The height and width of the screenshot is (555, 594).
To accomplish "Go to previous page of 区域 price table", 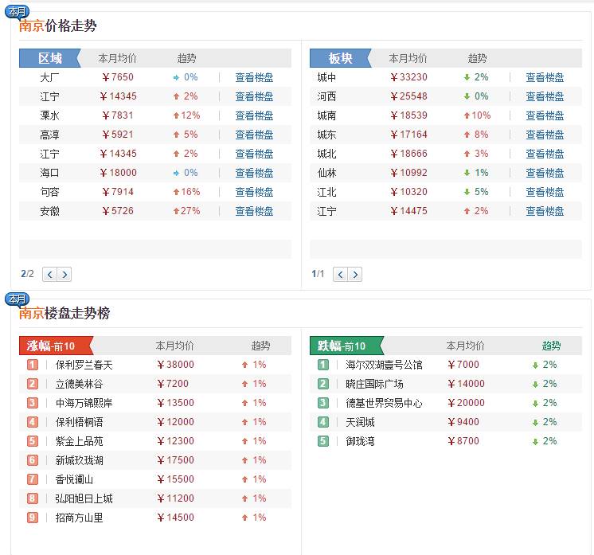I will pos(49,274).
